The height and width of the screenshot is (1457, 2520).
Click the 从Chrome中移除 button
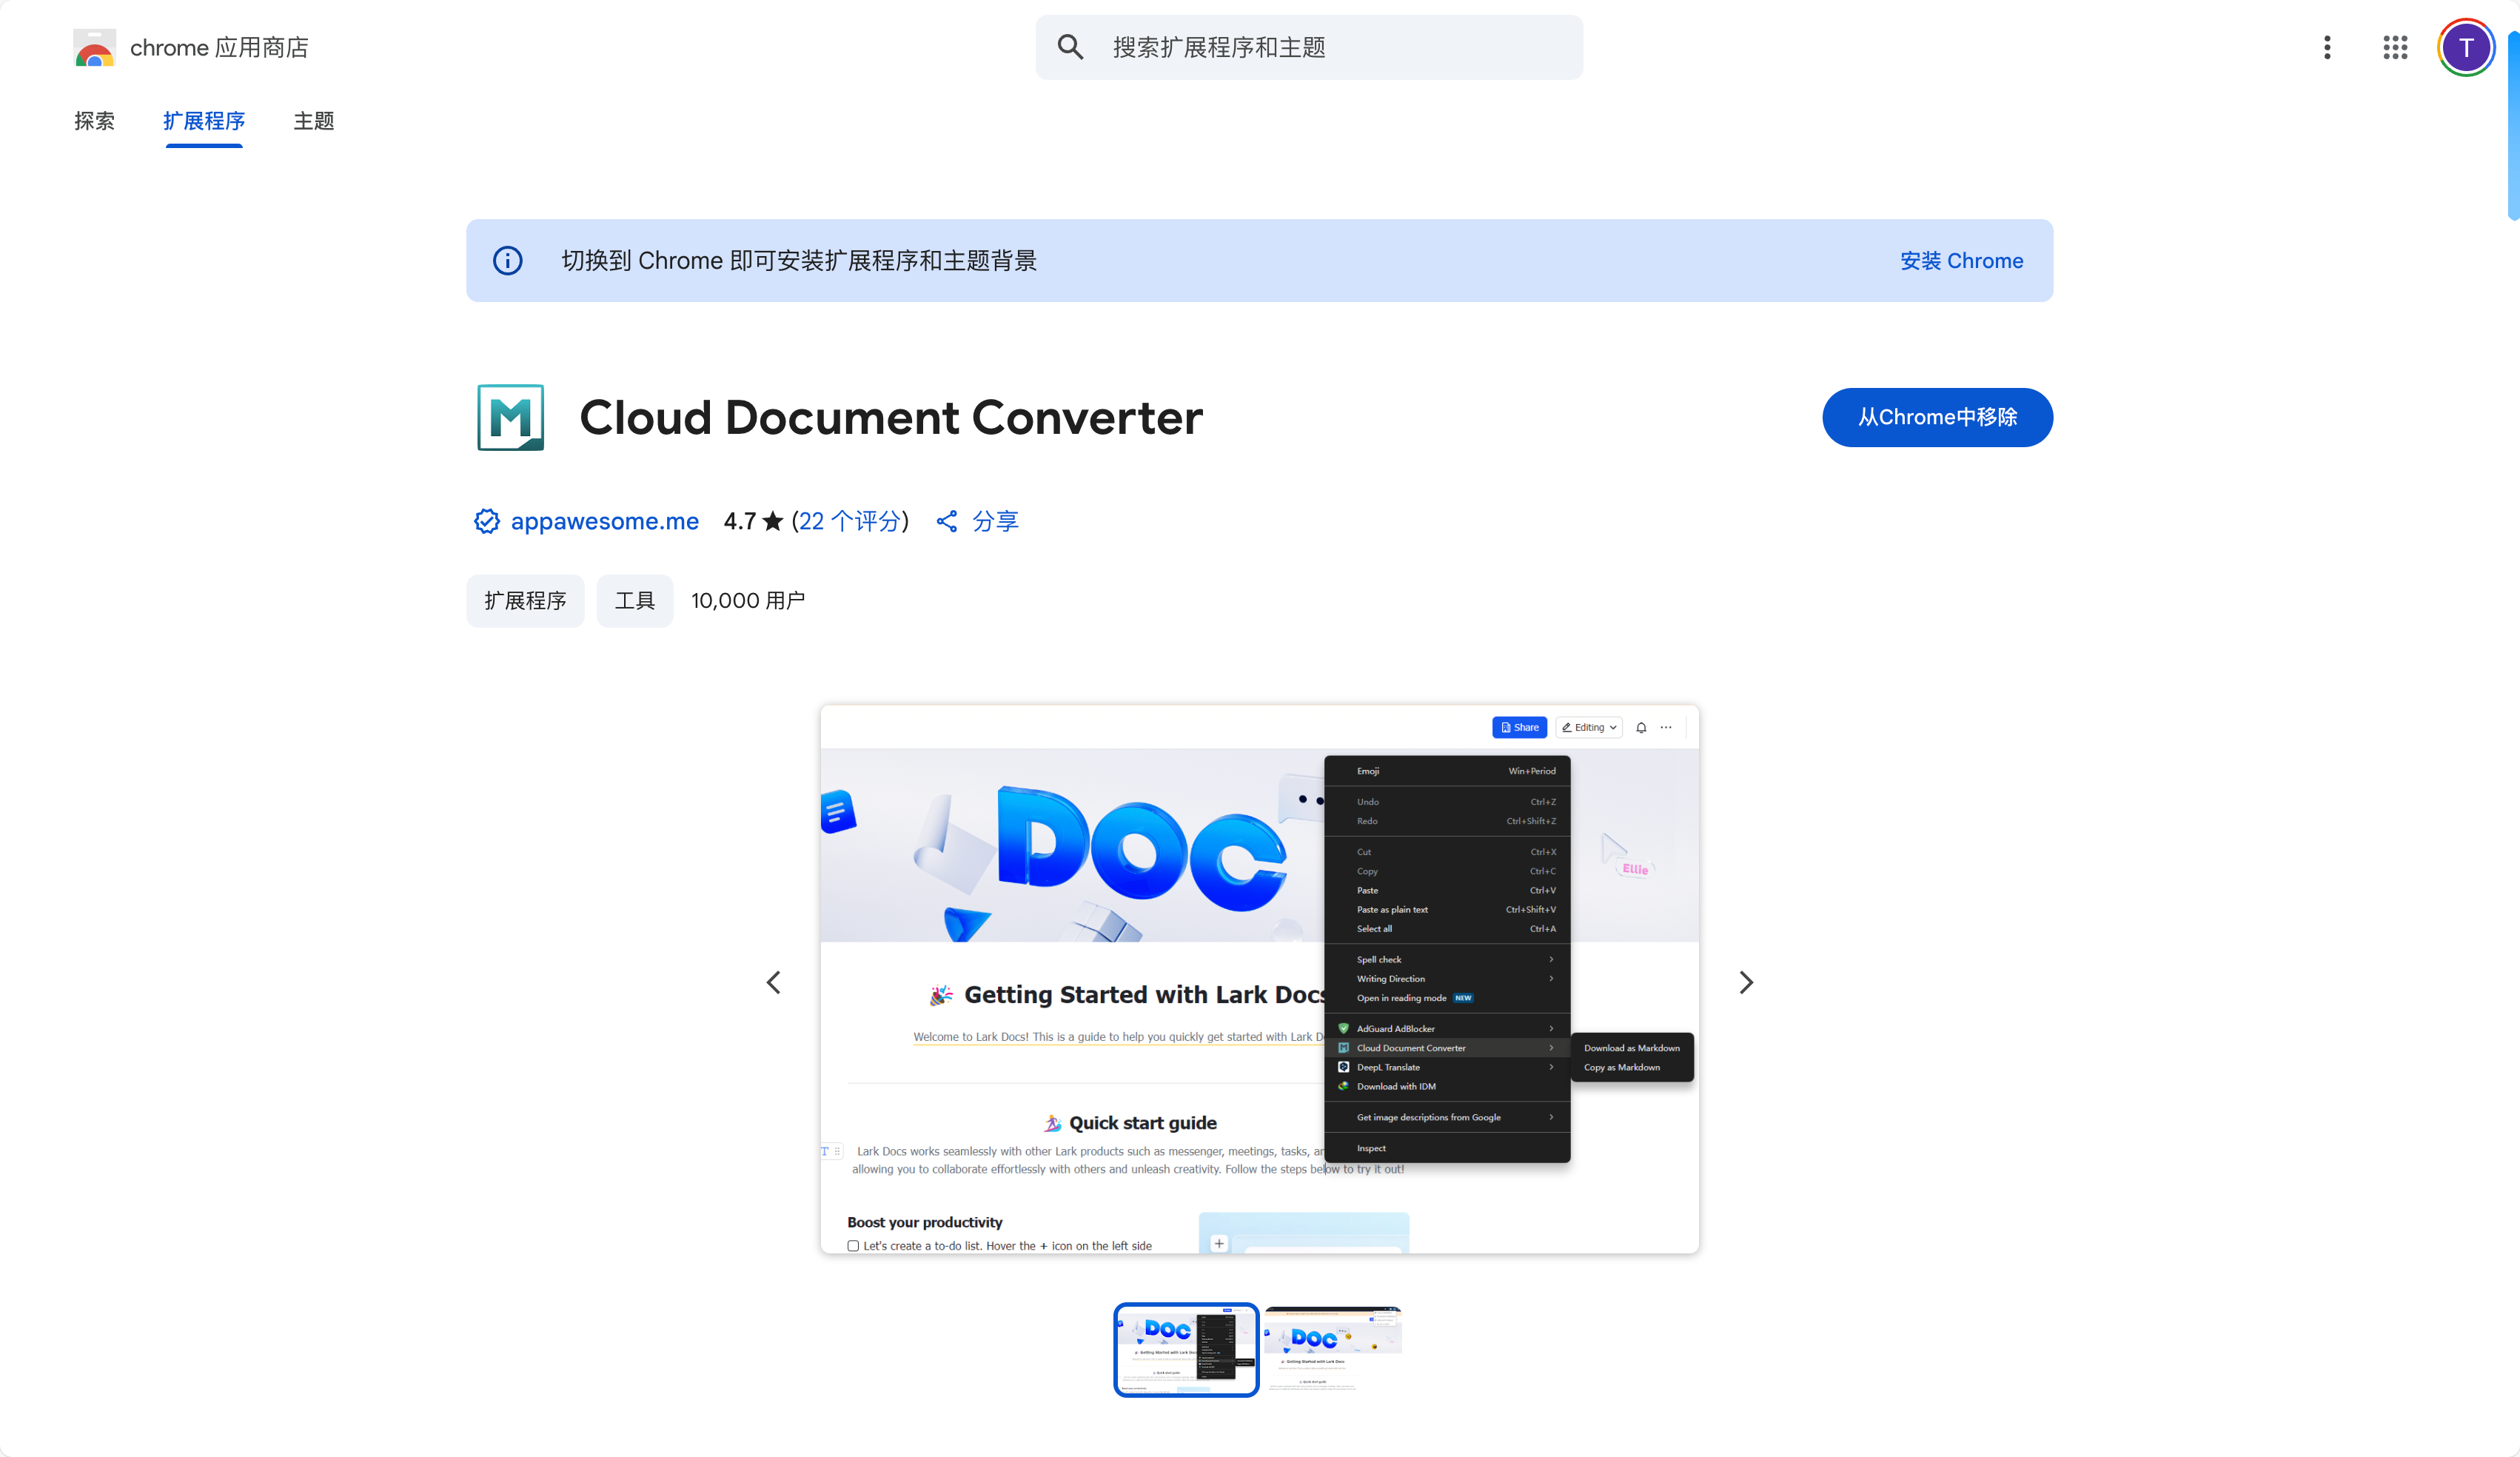click(x=1937, y=417)
